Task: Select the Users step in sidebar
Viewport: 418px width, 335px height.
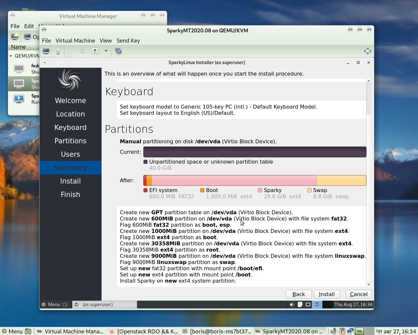Action: (x=71, y=154)
